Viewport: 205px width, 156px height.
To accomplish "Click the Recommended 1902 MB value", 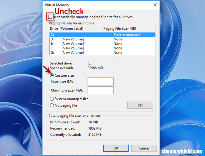I will tap(95, 128).
